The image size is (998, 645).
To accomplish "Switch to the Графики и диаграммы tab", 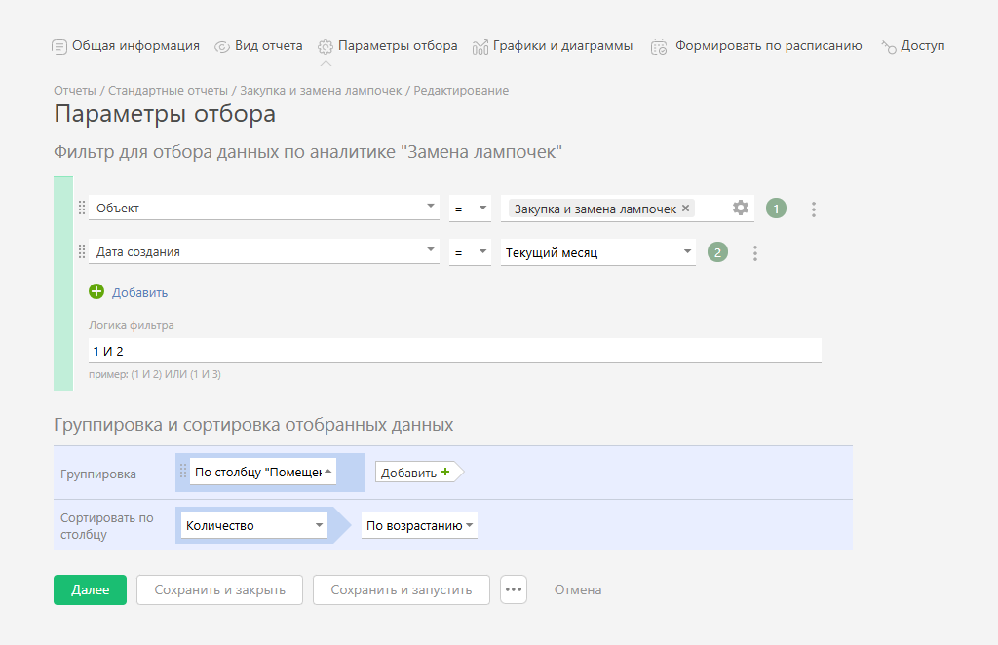I will (553, 46).
